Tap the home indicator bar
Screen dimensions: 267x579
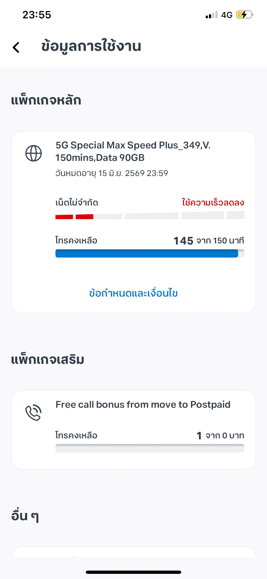pyautogui.click(x=133, y=572)
